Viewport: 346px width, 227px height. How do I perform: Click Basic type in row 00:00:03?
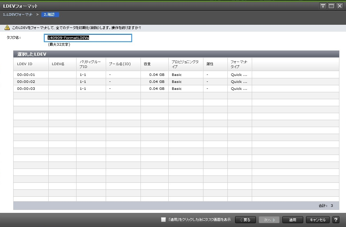pyautogui.click(x=177, y=89)
